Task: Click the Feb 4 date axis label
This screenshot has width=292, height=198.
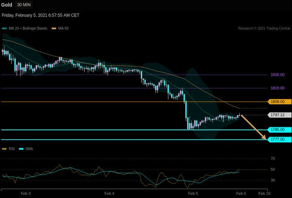Action: (109, 194)
